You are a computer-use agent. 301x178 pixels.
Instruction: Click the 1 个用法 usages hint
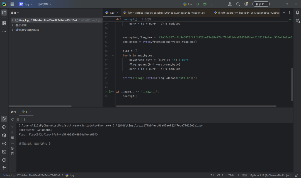[147, 19]
